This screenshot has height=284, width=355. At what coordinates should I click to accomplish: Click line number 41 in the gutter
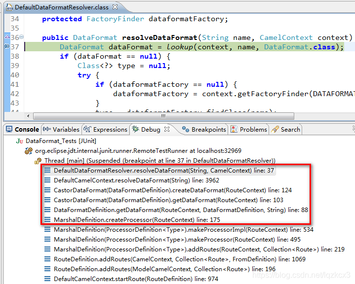point(15,84)
